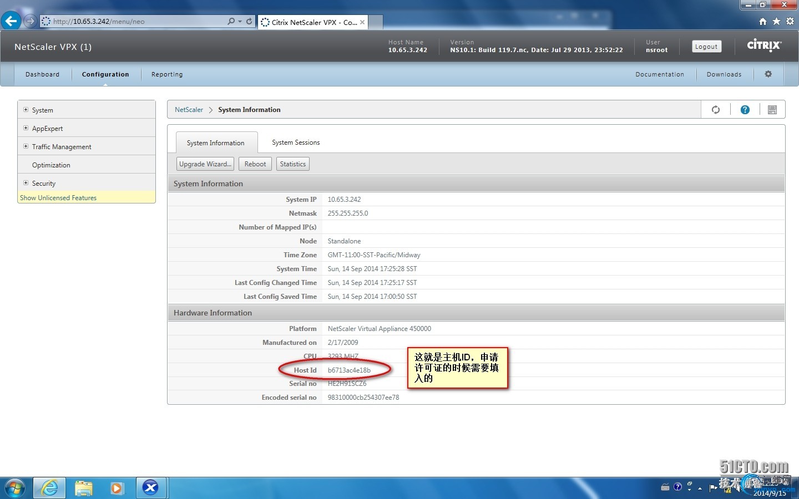Expand the AppExpert node
This screenshot has height=499, width=799.
(26, 128)
